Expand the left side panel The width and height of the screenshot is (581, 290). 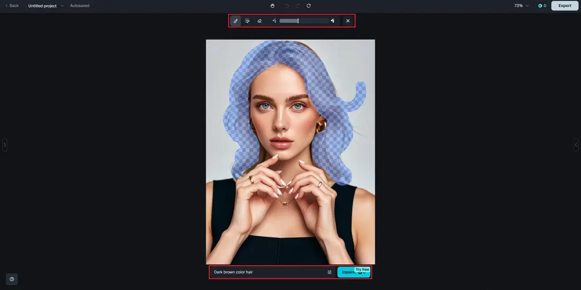tap(5, 145)
